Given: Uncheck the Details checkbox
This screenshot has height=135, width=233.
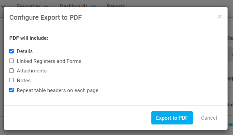Looking at the screenshot, I should pos(12,51).
